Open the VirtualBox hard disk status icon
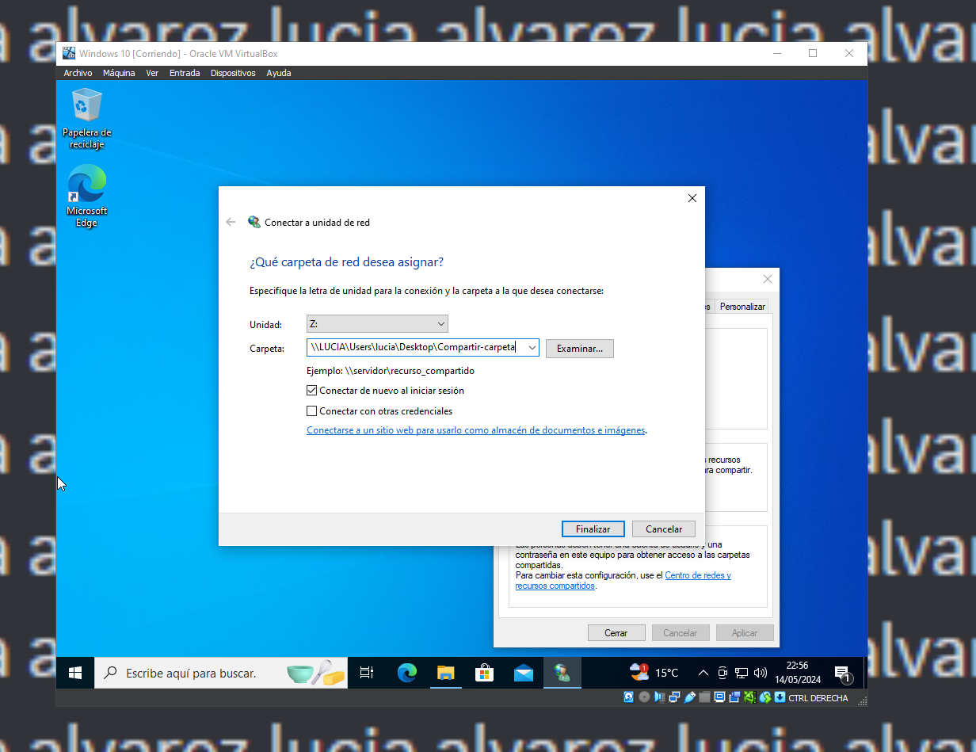Viewport: 976px width, 752px height. [x=628, y=697]
